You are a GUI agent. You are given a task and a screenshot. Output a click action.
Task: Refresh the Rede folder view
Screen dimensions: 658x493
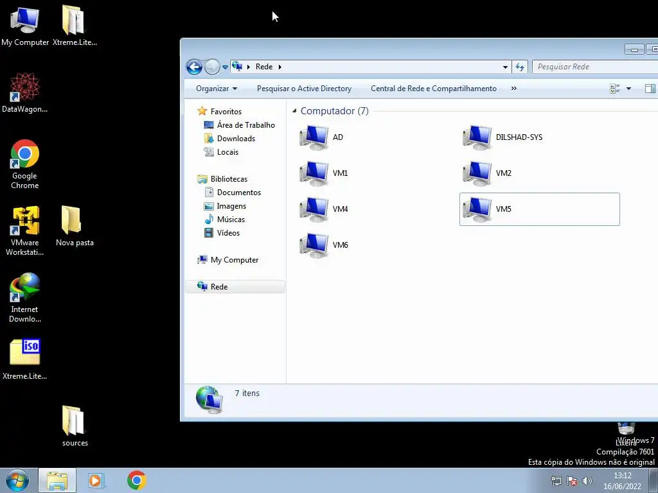tap(519, 67)
